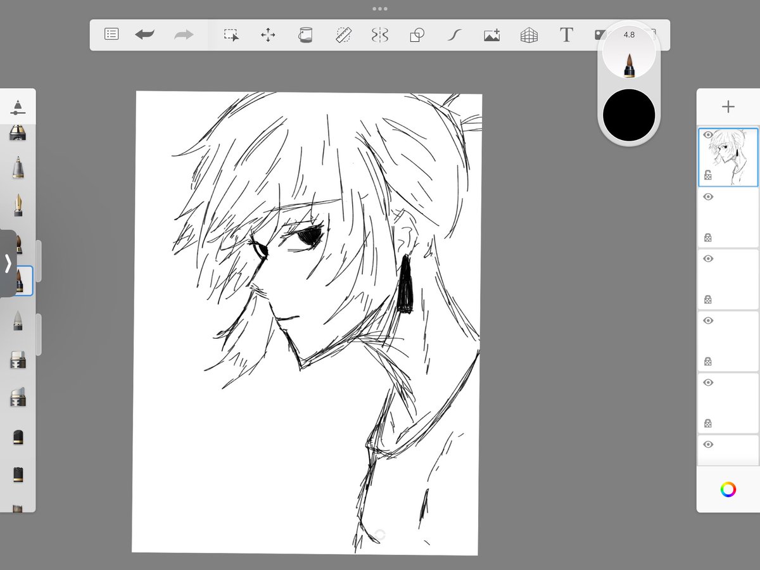Open the brush puck showing 4.8

629,53
